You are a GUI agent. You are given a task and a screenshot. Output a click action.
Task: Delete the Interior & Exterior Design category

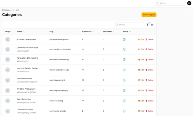(150, 70)
